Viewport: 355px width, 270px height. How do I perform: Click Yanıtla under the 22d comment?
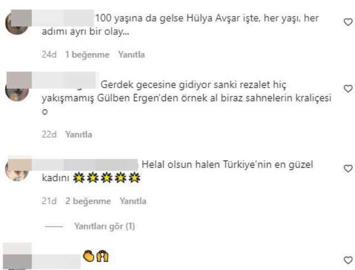click(x=79, y=134)
